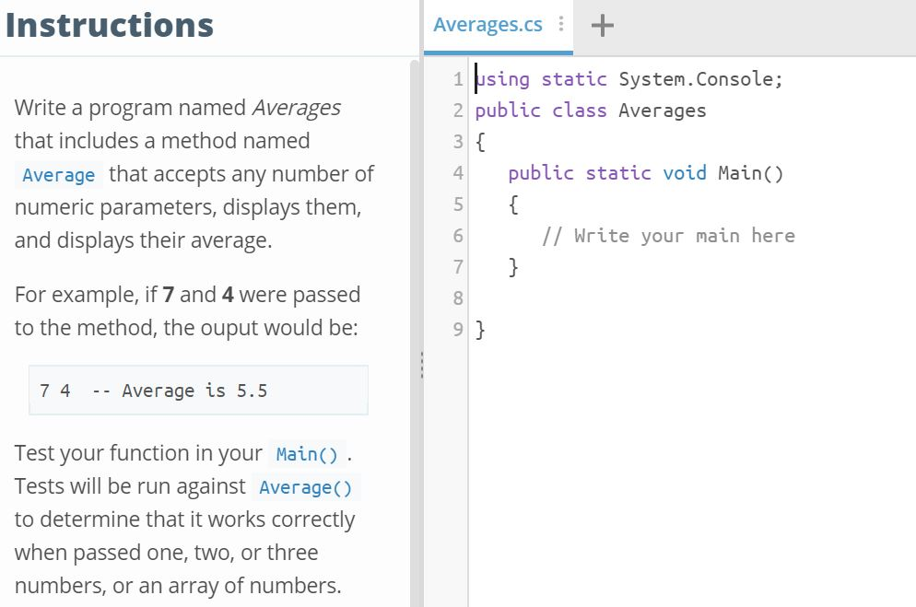This screenshot has height=607, width=916.
Task: Click line number 6 next to the comment
Action: coord(457,236)
